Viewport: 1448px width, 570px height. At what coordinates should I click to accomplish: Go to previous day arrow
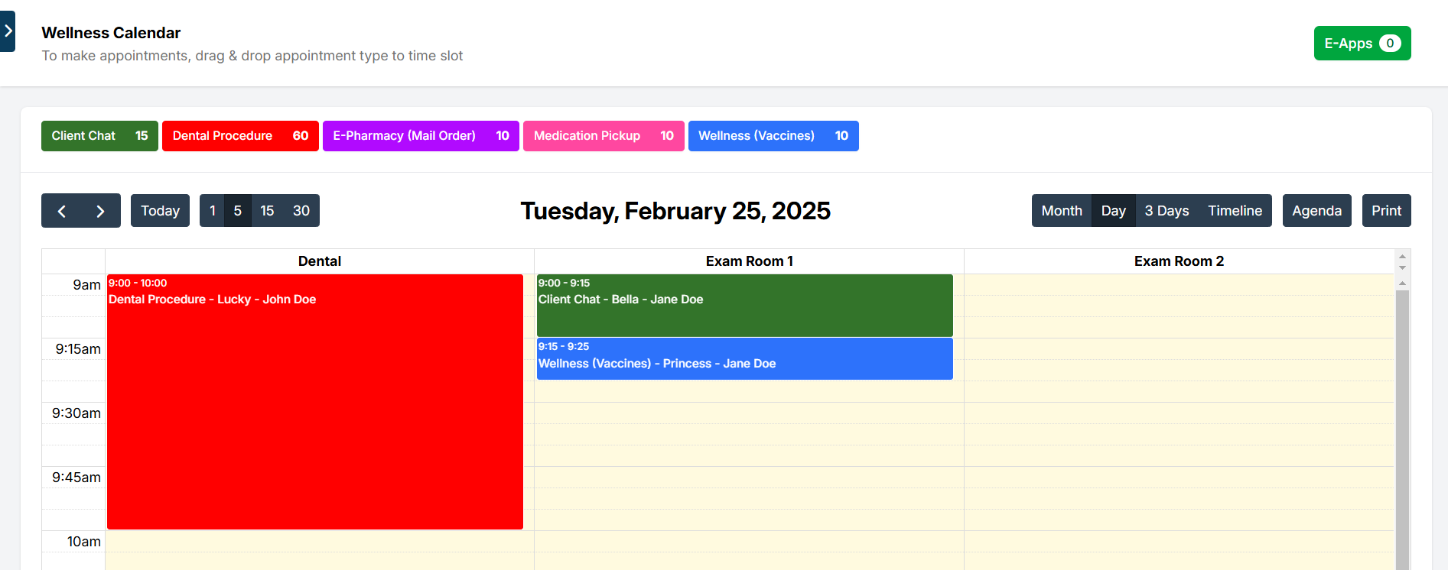[x=62, y=211]
